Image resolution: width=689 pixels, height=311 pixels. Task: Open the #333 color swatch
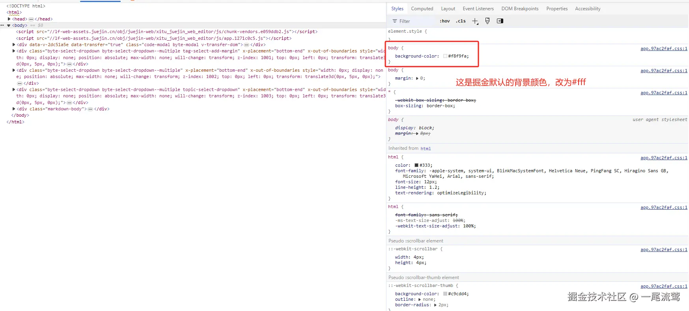416,165
